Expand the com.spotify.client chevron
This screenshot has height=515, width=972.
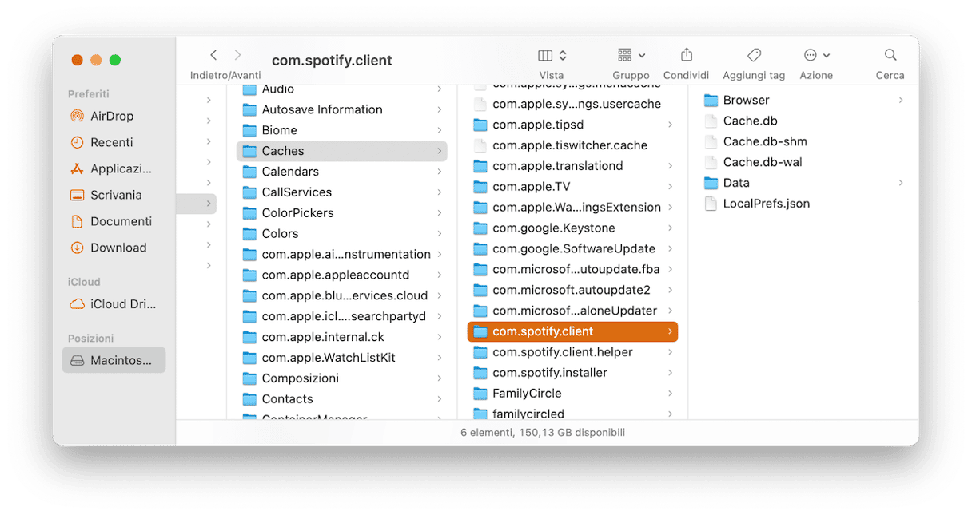[x=670, y=331]
